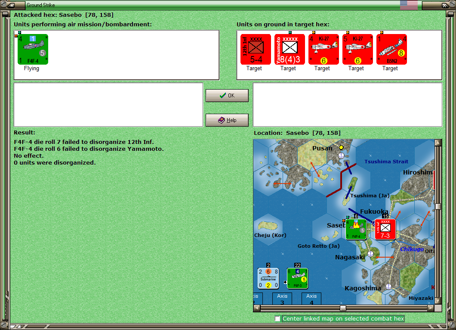The width and height of the screenshot is (456, 330).
Task: Click the map's horizontal scrollbar left arrow
Action: (257, 308)
